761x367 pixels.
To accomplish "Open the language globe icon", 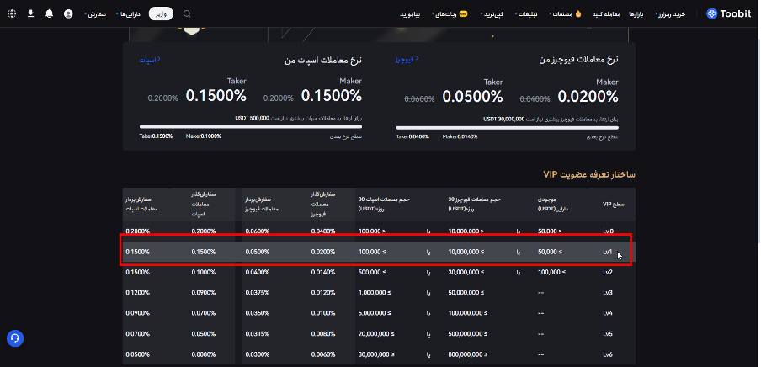I will pos(12,14).
